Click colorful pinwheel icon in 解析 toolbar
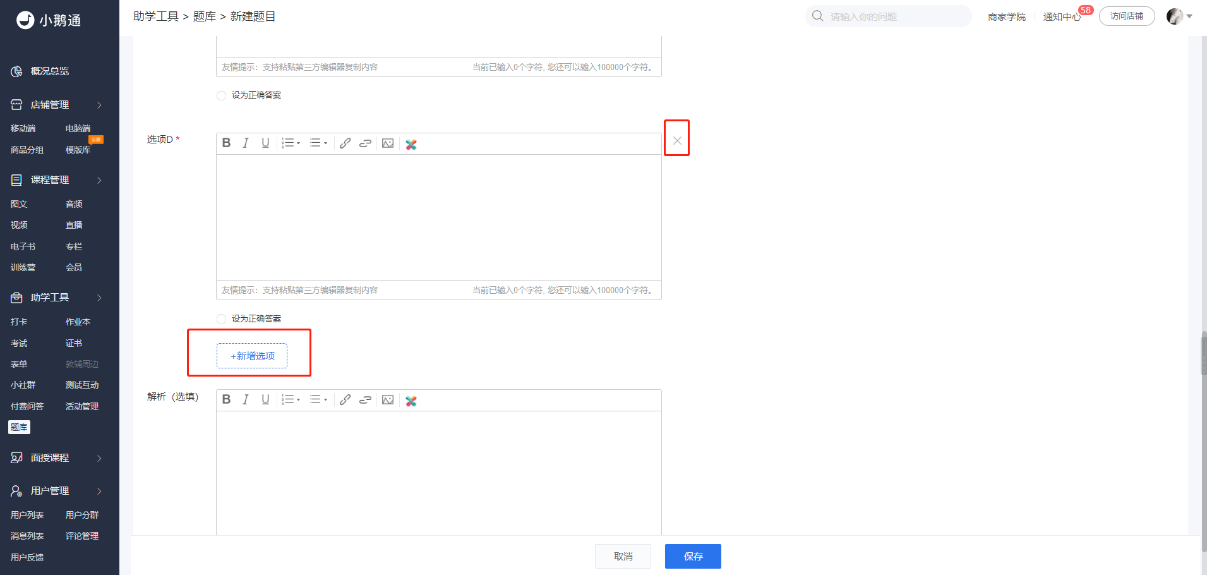This screenshot has height=575, width=1207. (x=411, y=401)
